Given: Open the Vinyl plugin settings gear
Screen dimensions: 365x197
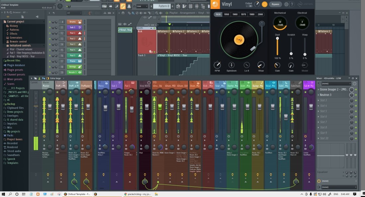Looking at the screenshot, I should pyautogui.click(x=286, y=4).
